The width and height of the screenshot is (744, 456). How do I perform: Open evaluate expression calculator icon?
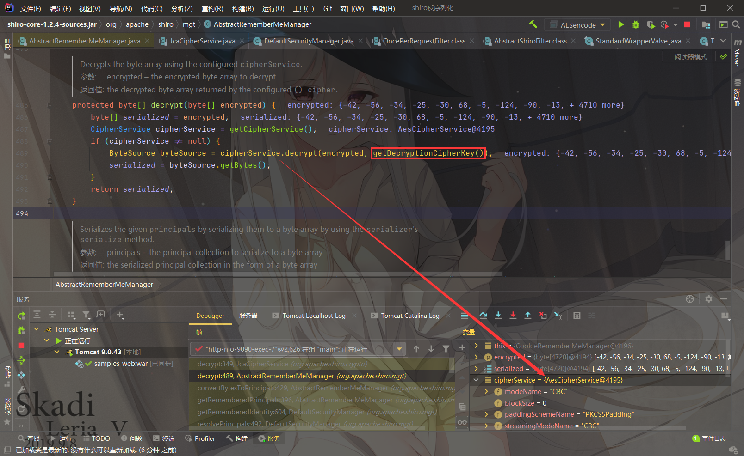(577, 316)
